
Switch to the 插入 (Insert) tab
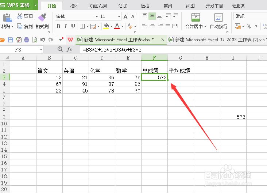coord(74,6)
